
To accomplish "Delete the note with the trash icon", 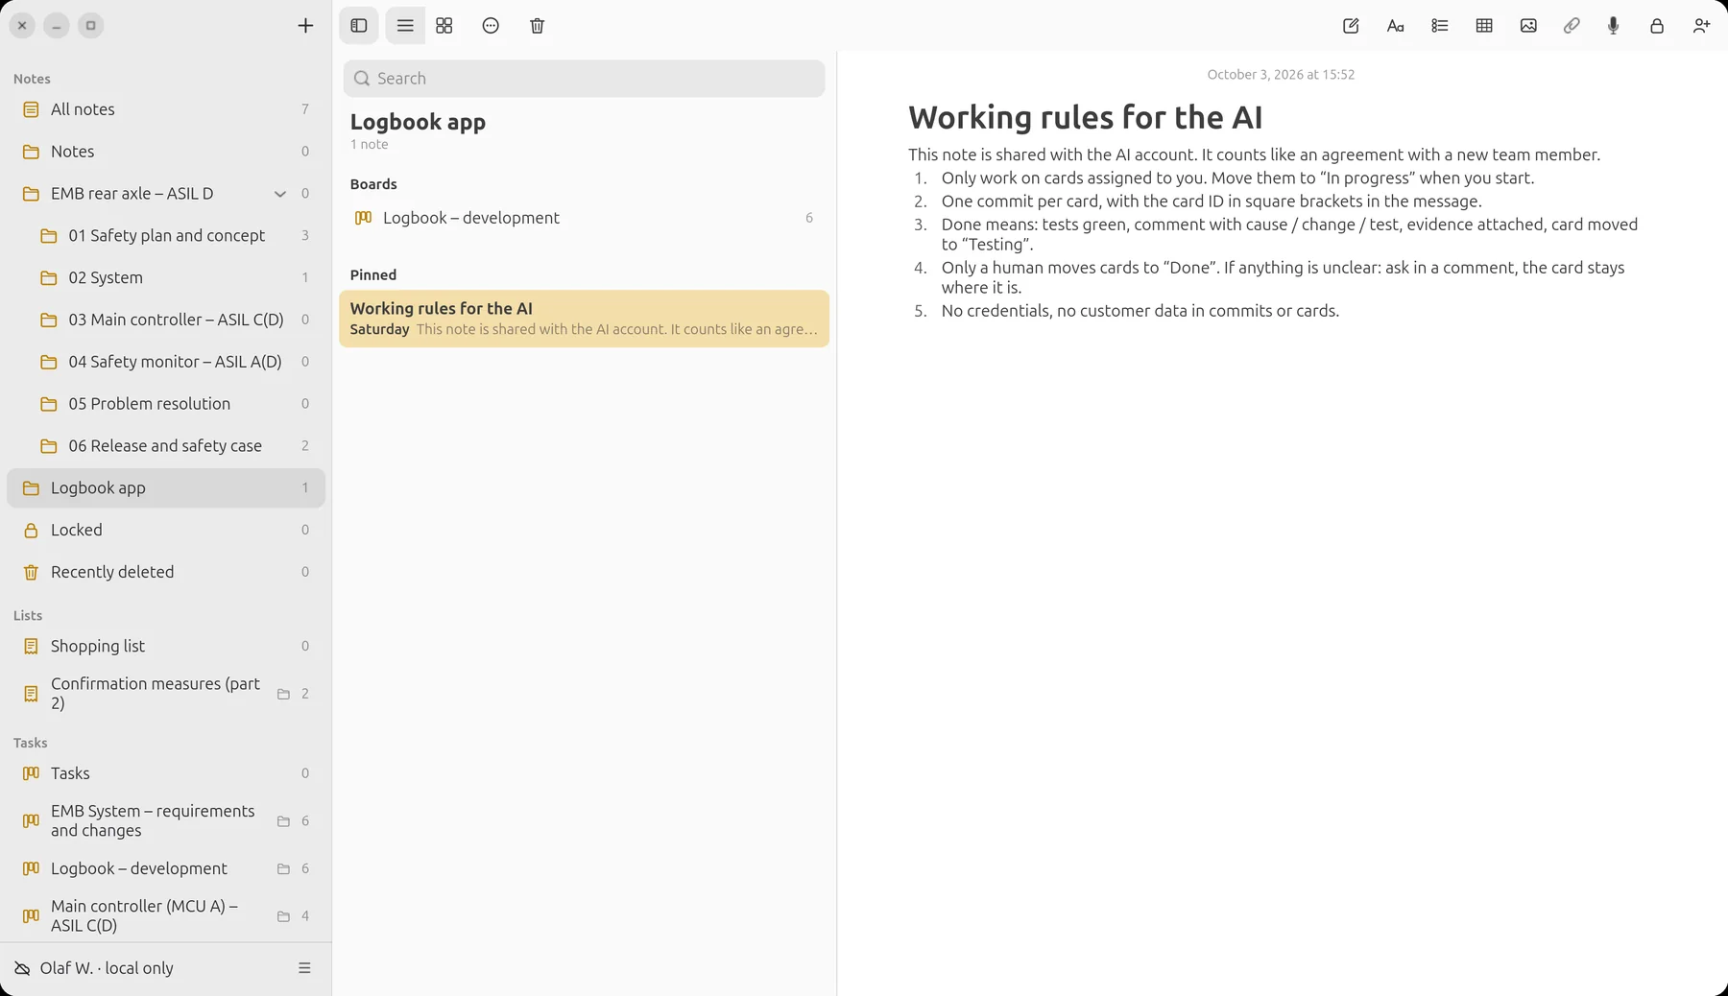I will point(538,26).
